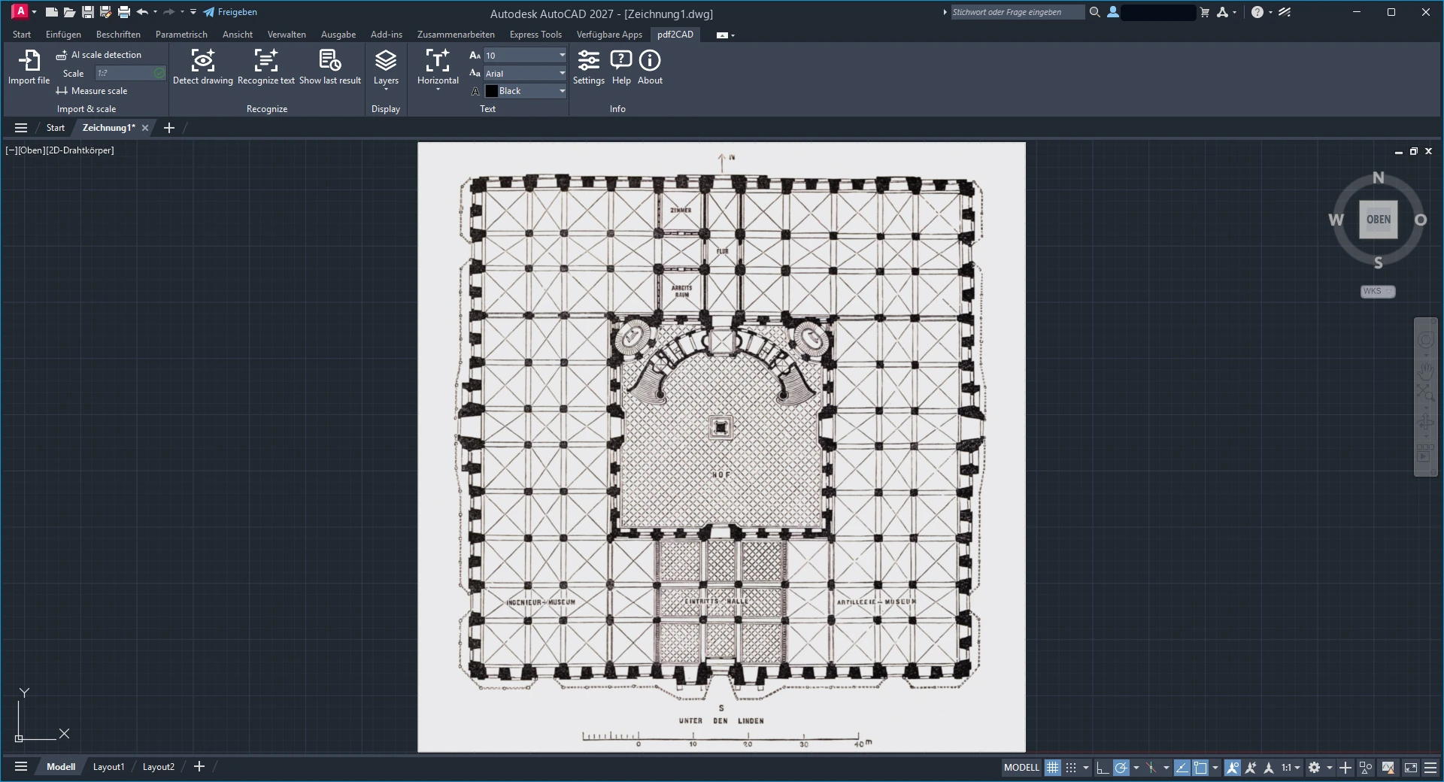Click the Import file icon

[29, 61]
